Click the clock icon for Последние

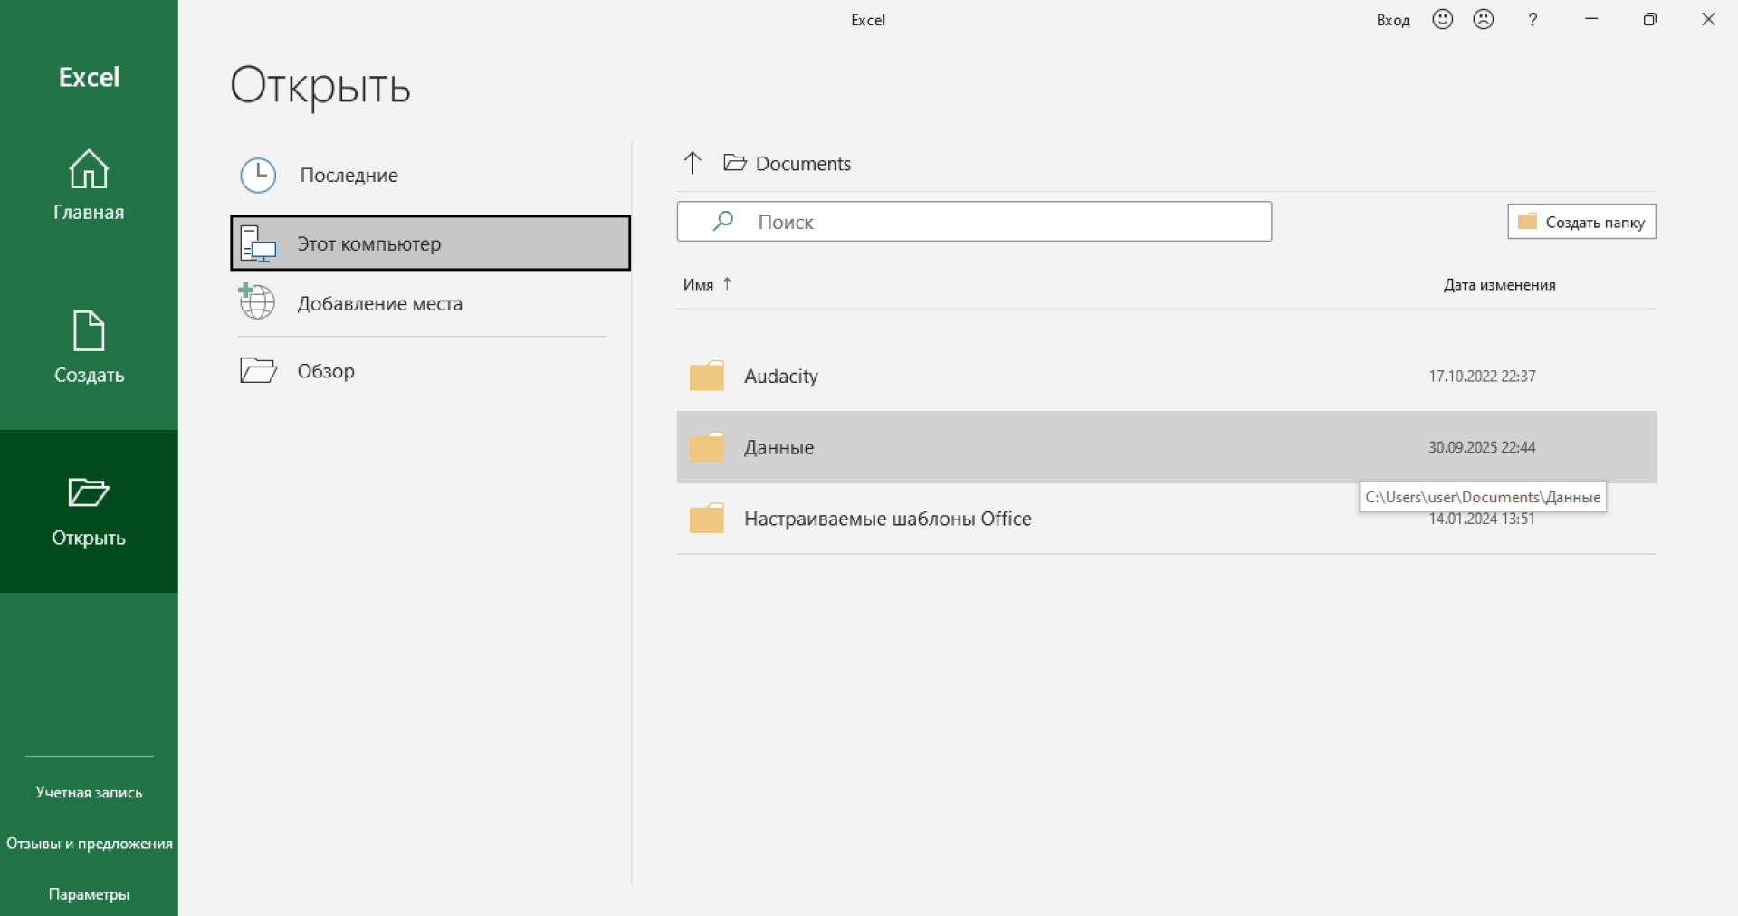tap(258, 176)
